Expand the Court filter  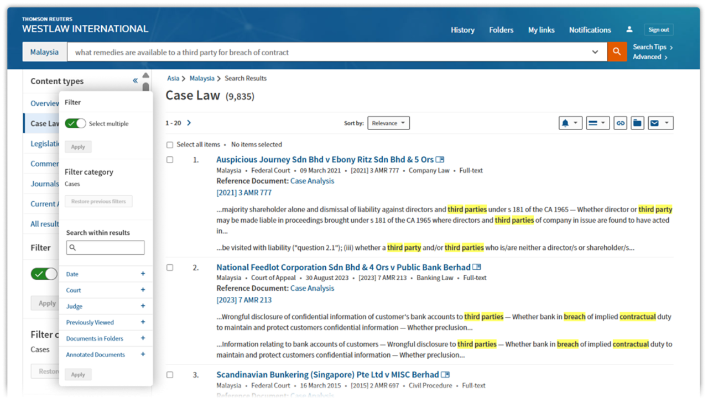point(143,290)
